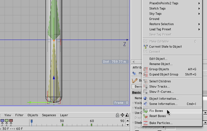Click the Bake Particles icon
The height and width of the screenshot is (131, 207).
(145, 123)
